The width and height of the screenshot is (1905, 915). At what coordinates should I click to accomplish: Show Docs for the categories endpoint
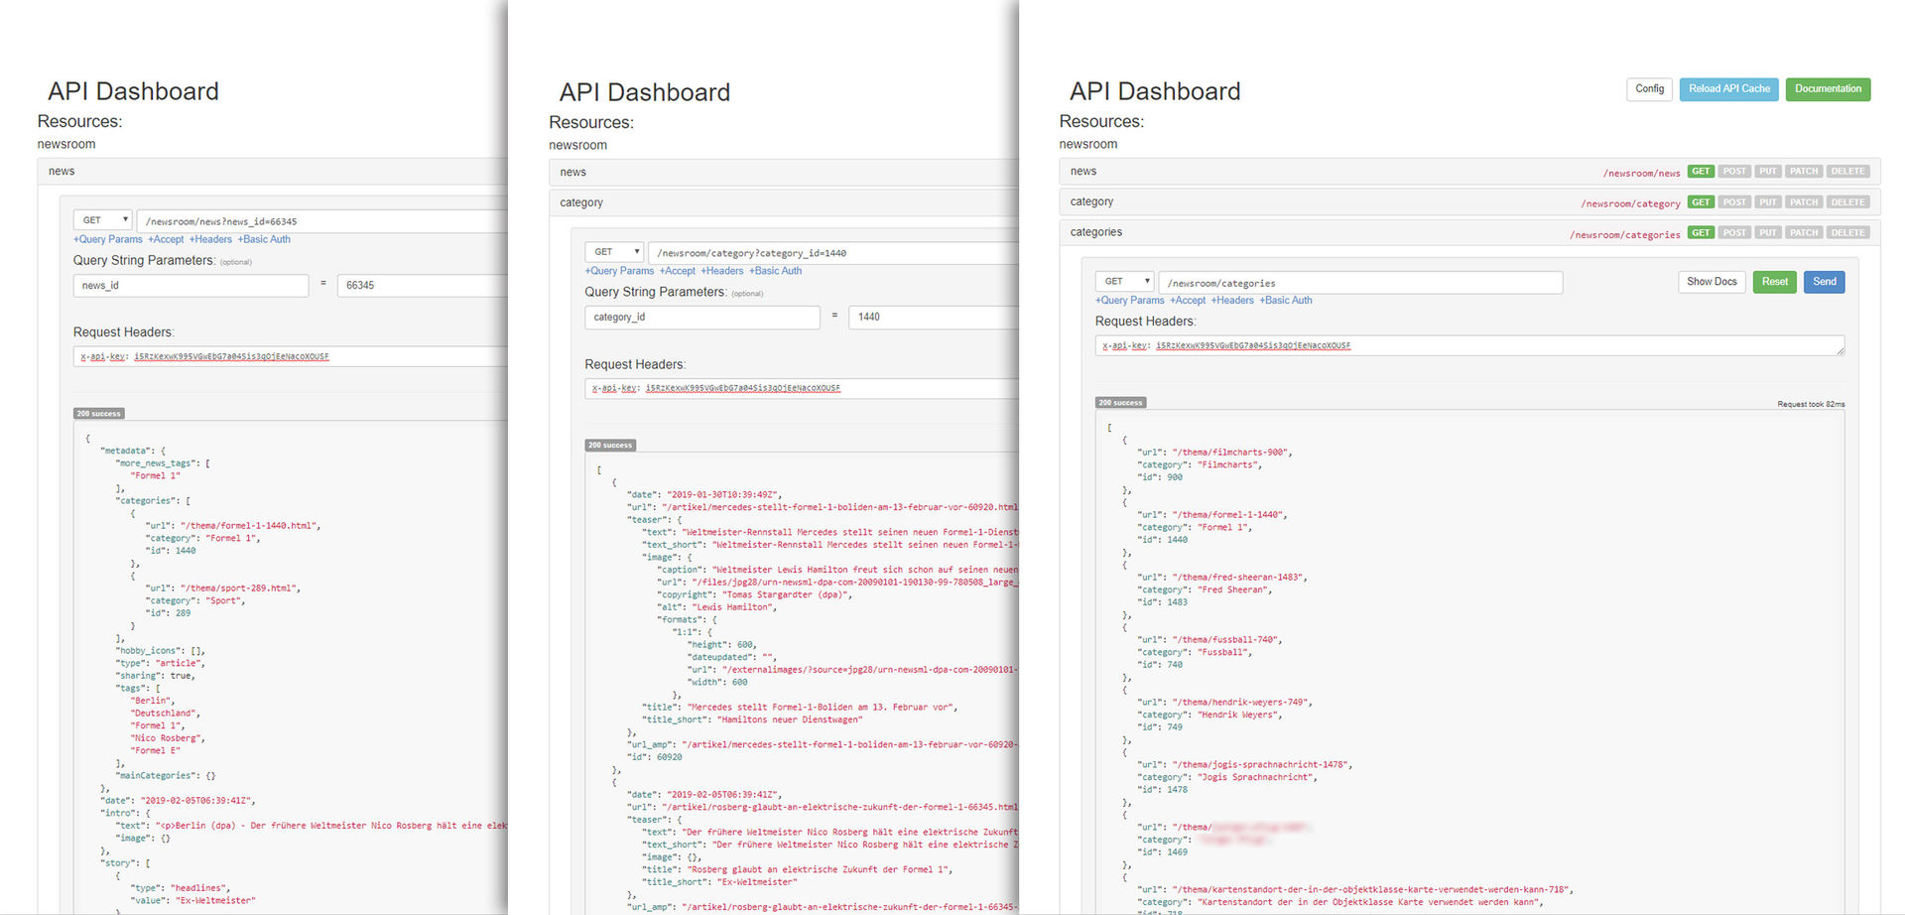pos(1712,282)
